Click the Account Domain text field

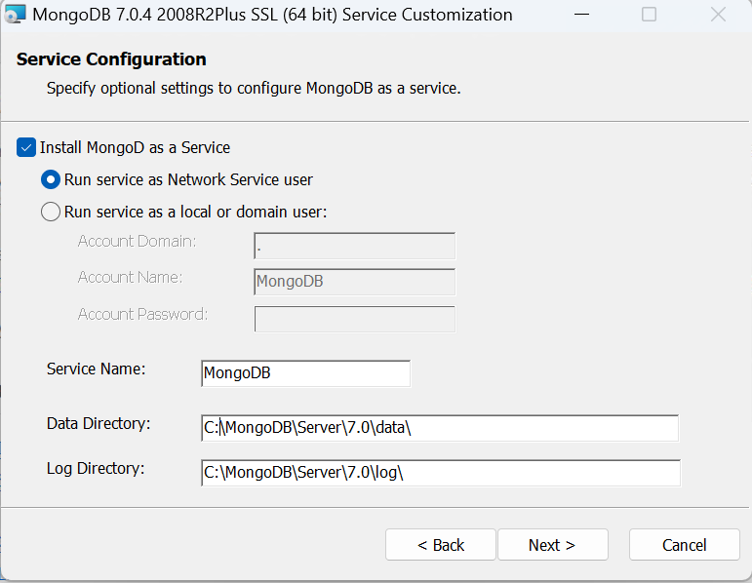click(354, 246)
